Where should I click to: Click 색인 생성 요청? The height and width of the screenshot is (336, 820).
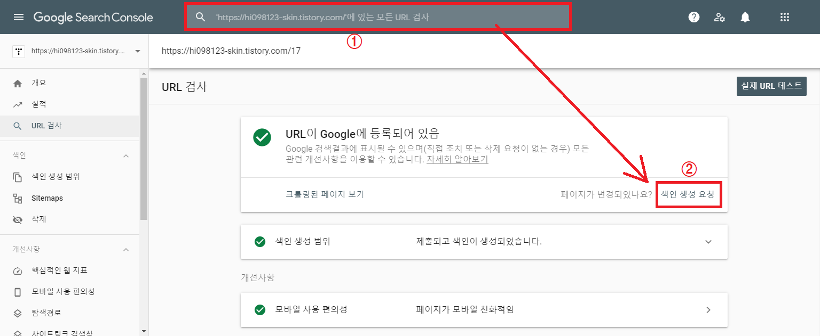click(688, 194)
